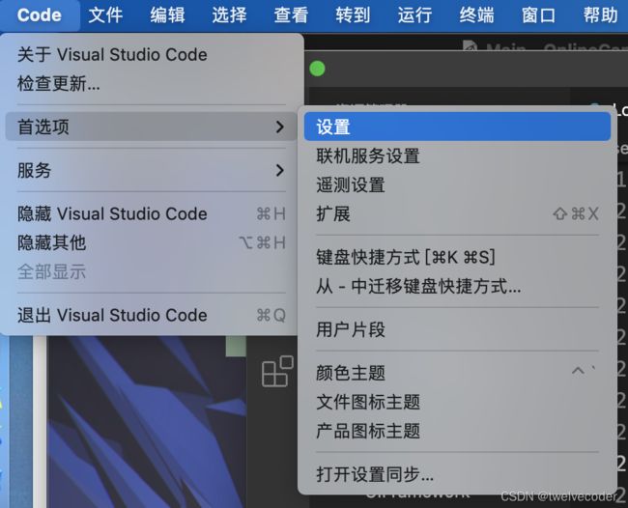Open the 文件 menu
628x508 pixels.
[x=105, y=15]
